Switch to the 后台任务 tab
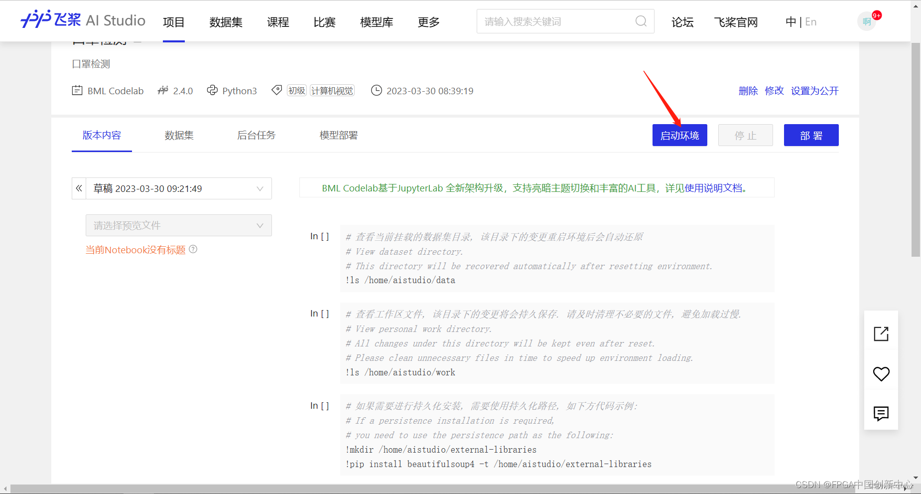 click(x=257, y=135)
